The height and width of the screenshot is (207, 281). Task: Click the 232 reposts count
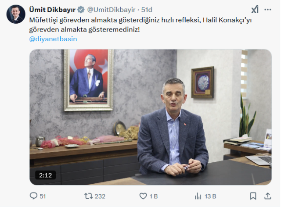100,196
